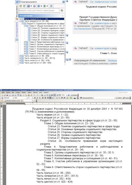
Task: Click Increase indent icon in formatting toolbar
Action: pyautogui.click(x=64, y=98)
